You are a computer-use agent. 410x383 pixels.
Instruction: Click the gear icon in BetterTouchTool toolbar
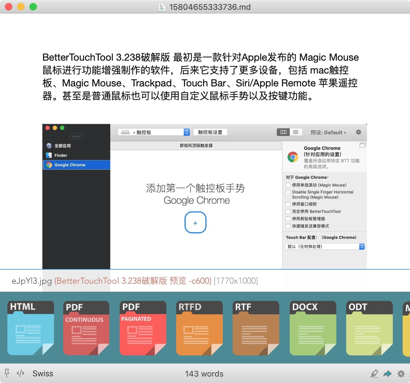point(358,132)
